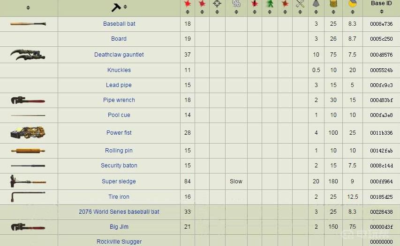Toggle sort arrows under the weight icon
The width and height of the screenshot is (400, 246).
coord(316,12)
